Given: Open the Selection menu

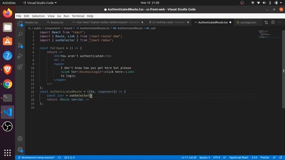Looking at the screenshot, I should [x=38, y=16].
